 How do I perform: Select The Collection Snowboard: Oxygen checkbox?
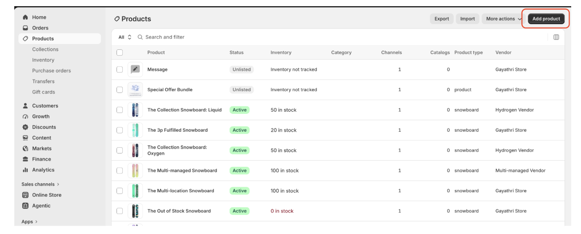tap(120, 150)
